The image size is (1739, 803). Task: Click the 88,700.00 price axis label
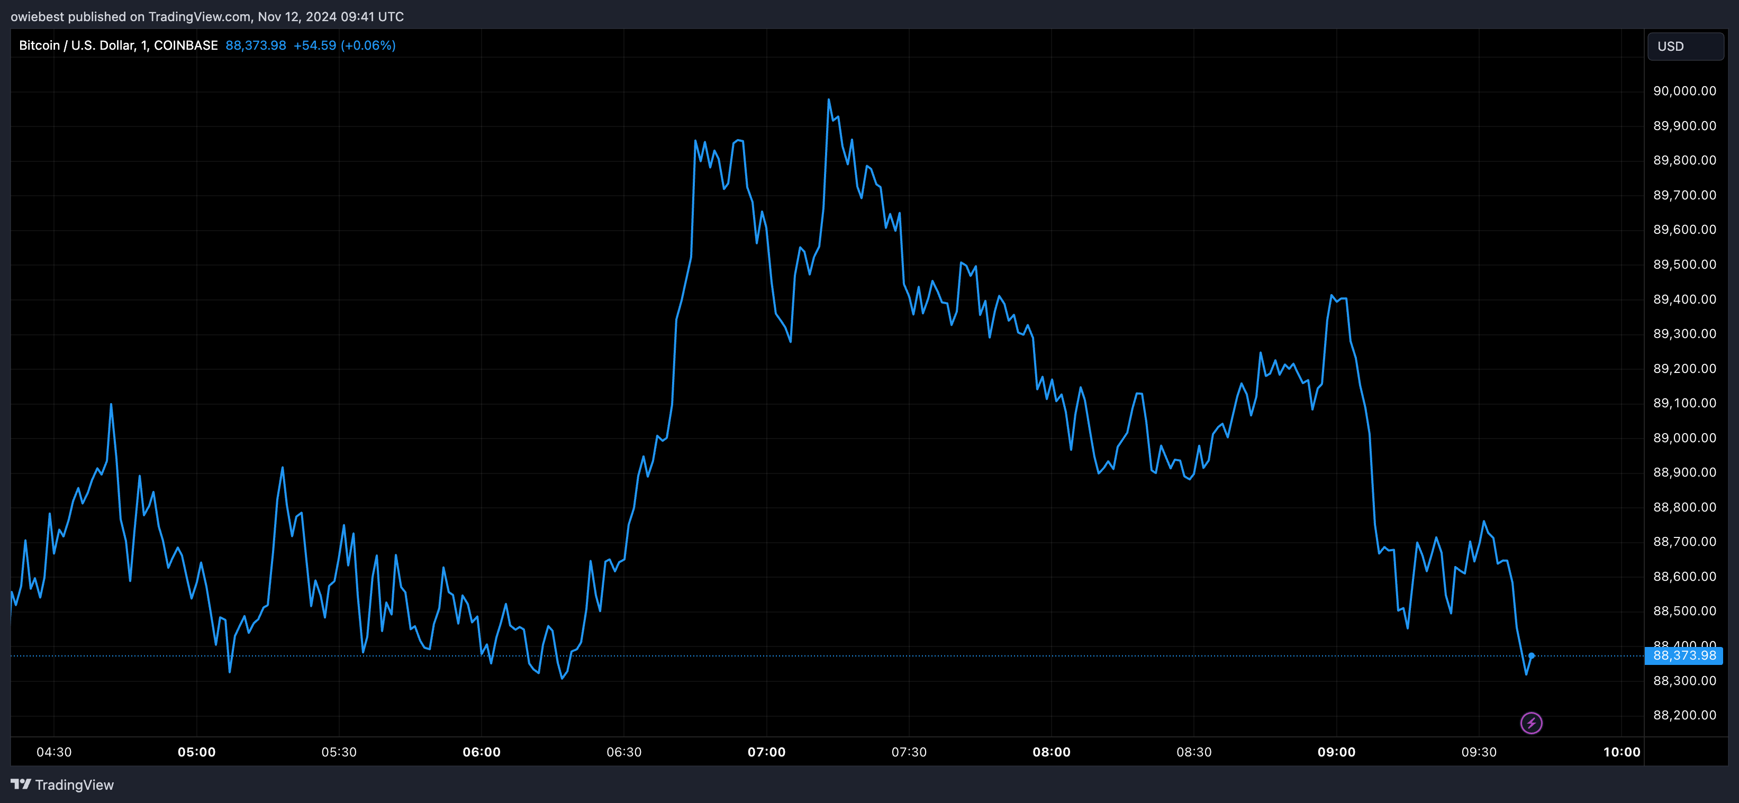pos(1684,541)
